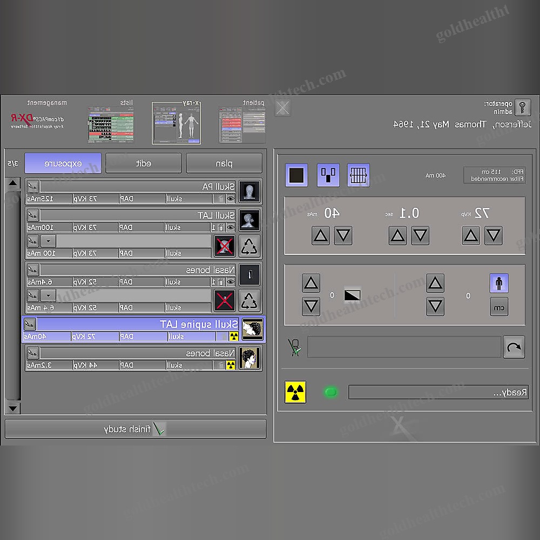Click trash icon in 52 kVp Nasal bones row
The height and width of the screenshot is (540, 540).
point(221,282)
